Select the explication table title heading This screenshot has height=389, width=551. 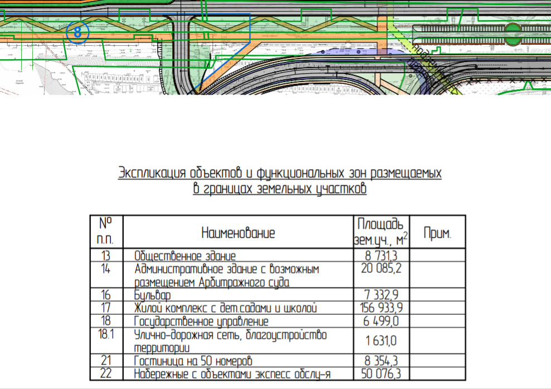pos(280,181)
